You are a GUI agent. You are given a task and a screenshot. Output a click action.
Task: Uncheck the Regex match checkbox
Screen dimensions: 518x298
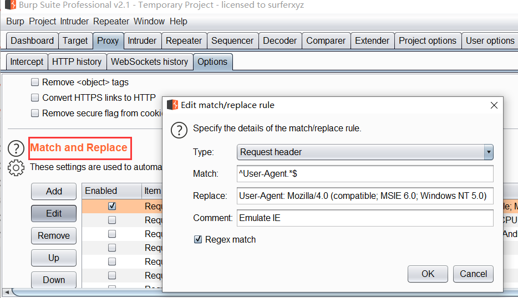tap(198, 239)
